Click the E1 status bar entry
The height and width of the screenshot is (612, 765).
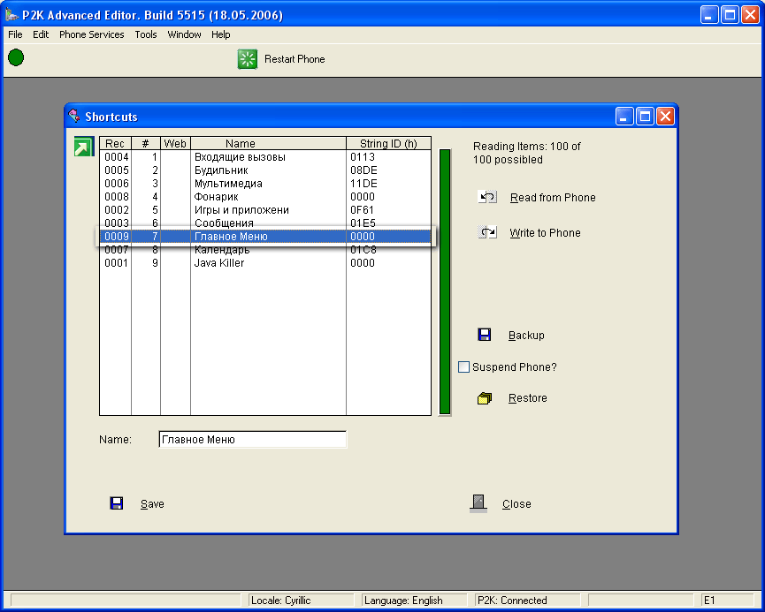coord(728,601)
